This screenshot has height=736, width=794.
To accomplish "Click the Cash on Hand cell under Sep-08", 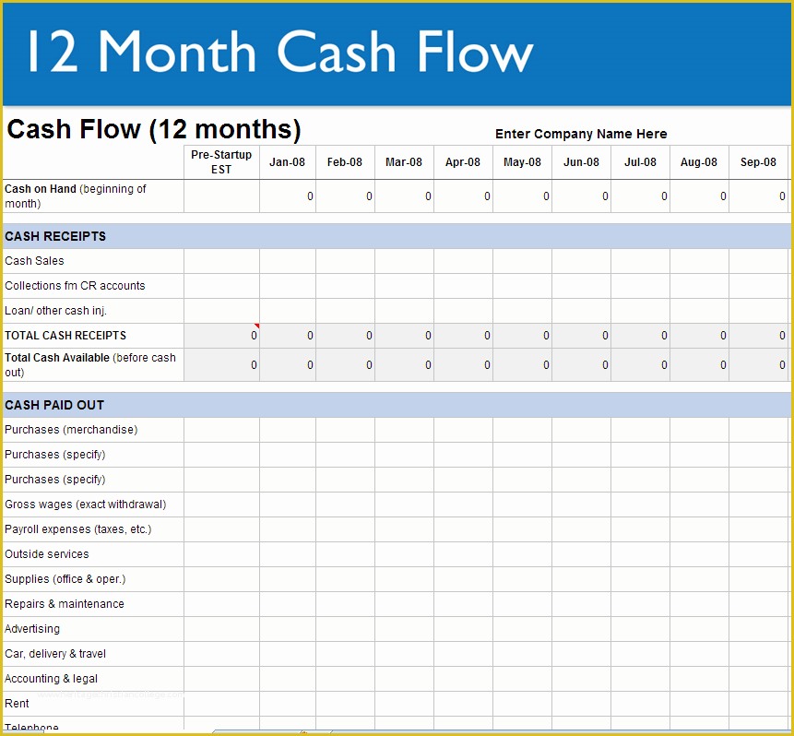I will coord(759,196).
